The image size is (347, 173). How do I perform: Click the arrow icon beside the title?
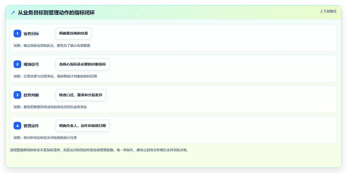[x=13, y=13]
